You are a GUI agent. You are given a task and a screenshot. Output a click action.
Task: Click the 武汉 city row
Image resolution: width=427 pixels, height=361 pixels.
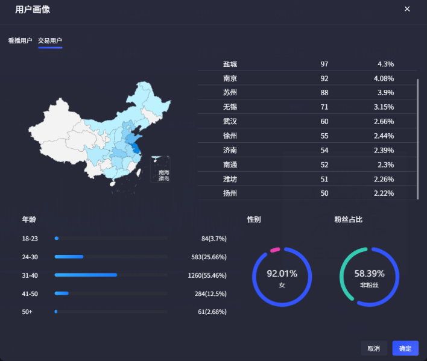click(308, 122)
